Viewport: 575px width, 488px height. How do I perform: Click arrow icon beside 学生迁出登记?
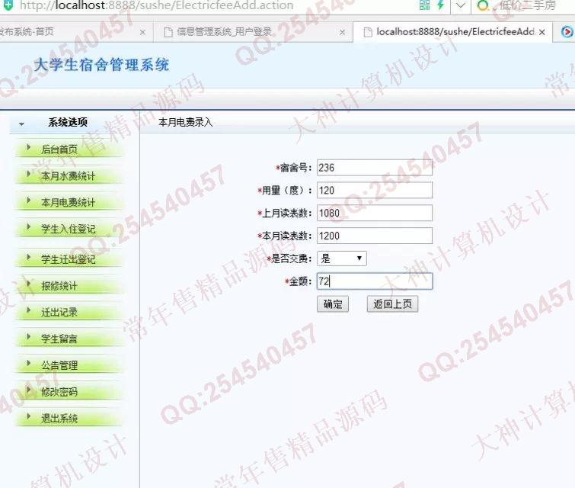click(x=29, y=257)
